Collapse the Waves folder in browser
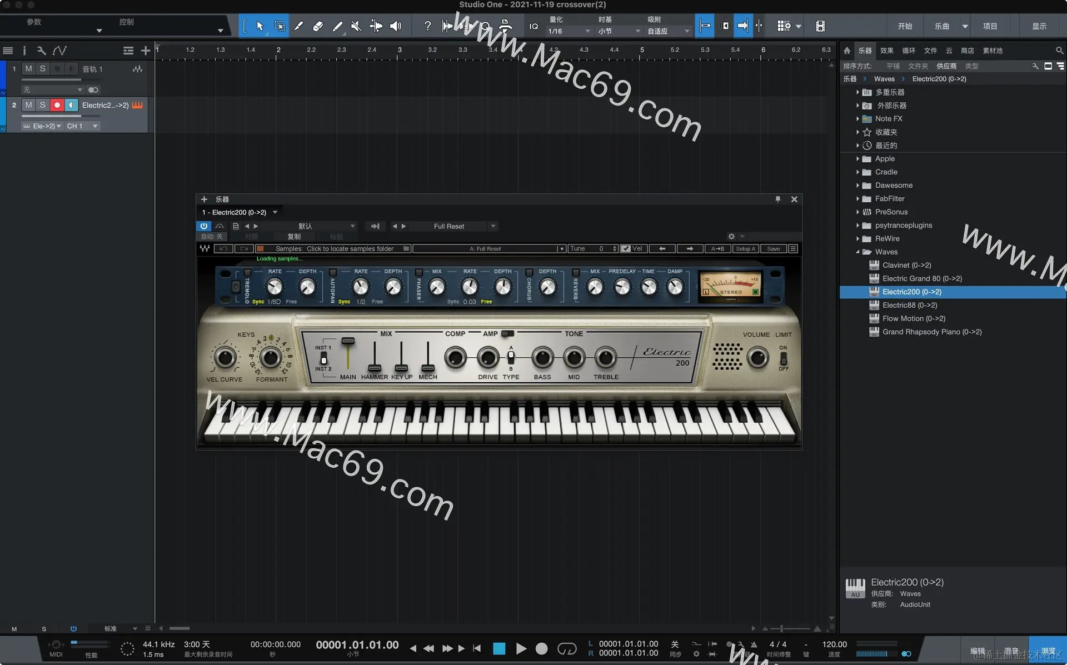1067x665 pixels. tap(857, 252)
